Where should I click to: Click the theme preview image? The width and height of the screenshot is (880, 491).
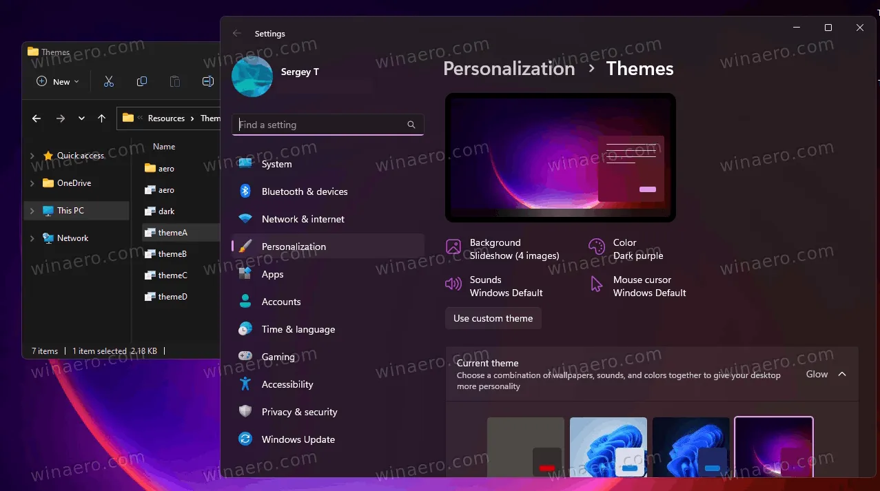pos(560,158)
